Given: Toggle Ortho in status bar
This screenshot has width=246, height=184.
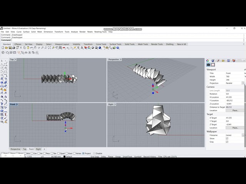Looking at the screenshot, I should tap(103, 156).
